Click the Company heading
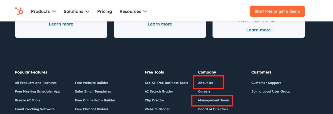Screen dimensions: 333x114 (x=207, y=72)
